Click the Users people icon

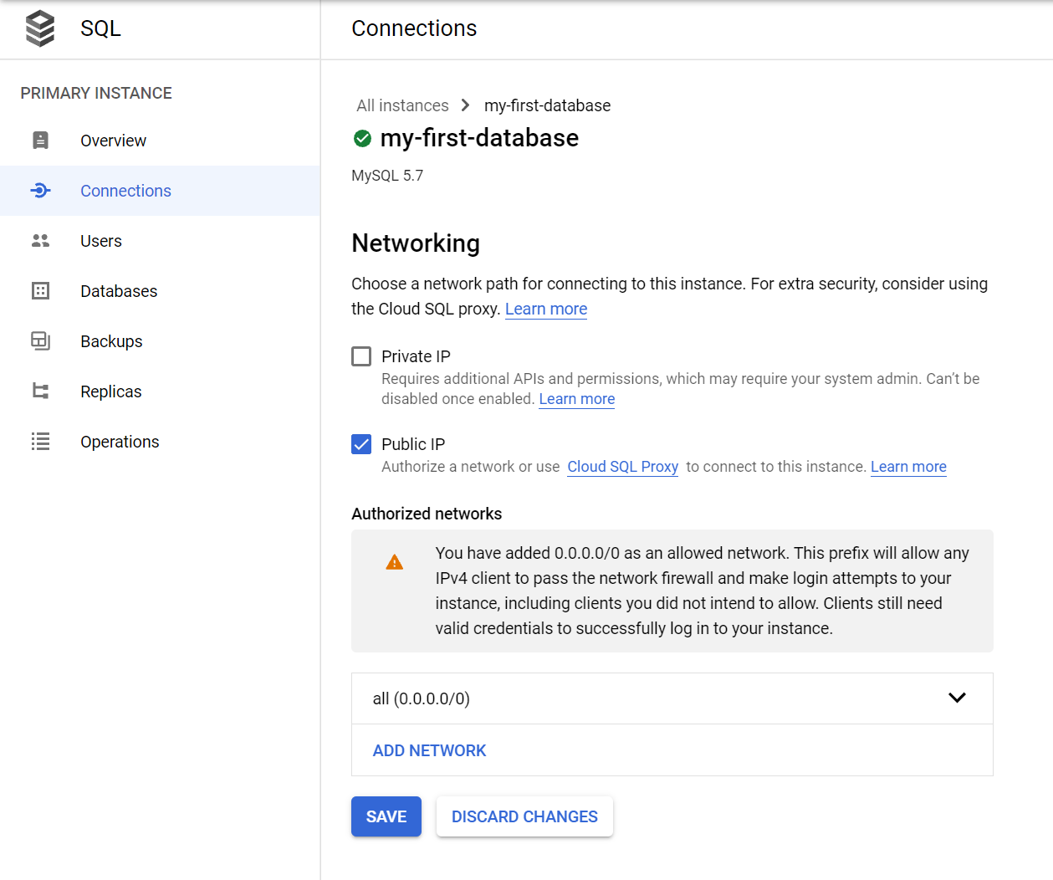40,241
